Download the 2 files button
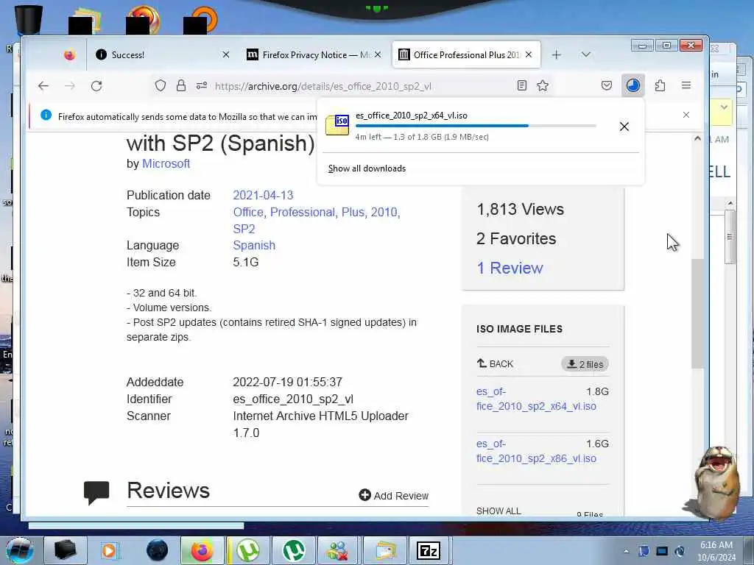The image size is (754, 565). pyautogui.click(x=585, y=364)
